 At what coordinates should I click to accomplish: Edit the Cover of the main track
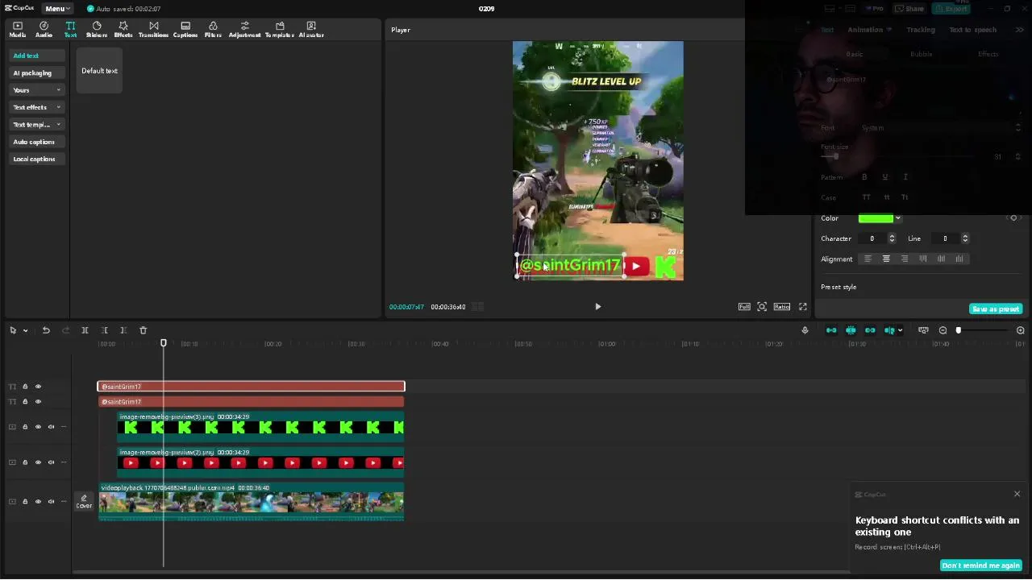(x=84, y=502)
